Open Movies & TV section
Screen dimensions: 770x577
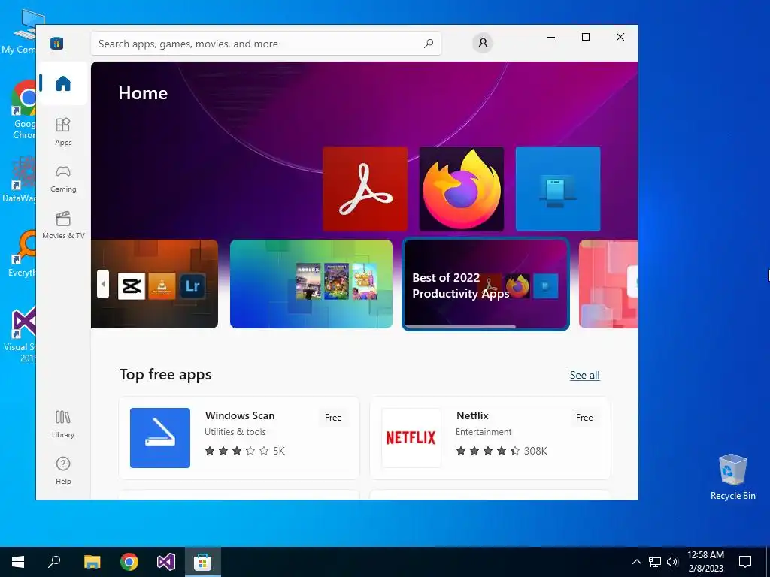63,225
